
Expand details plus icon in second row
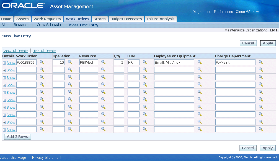click(x=4, y=70)
